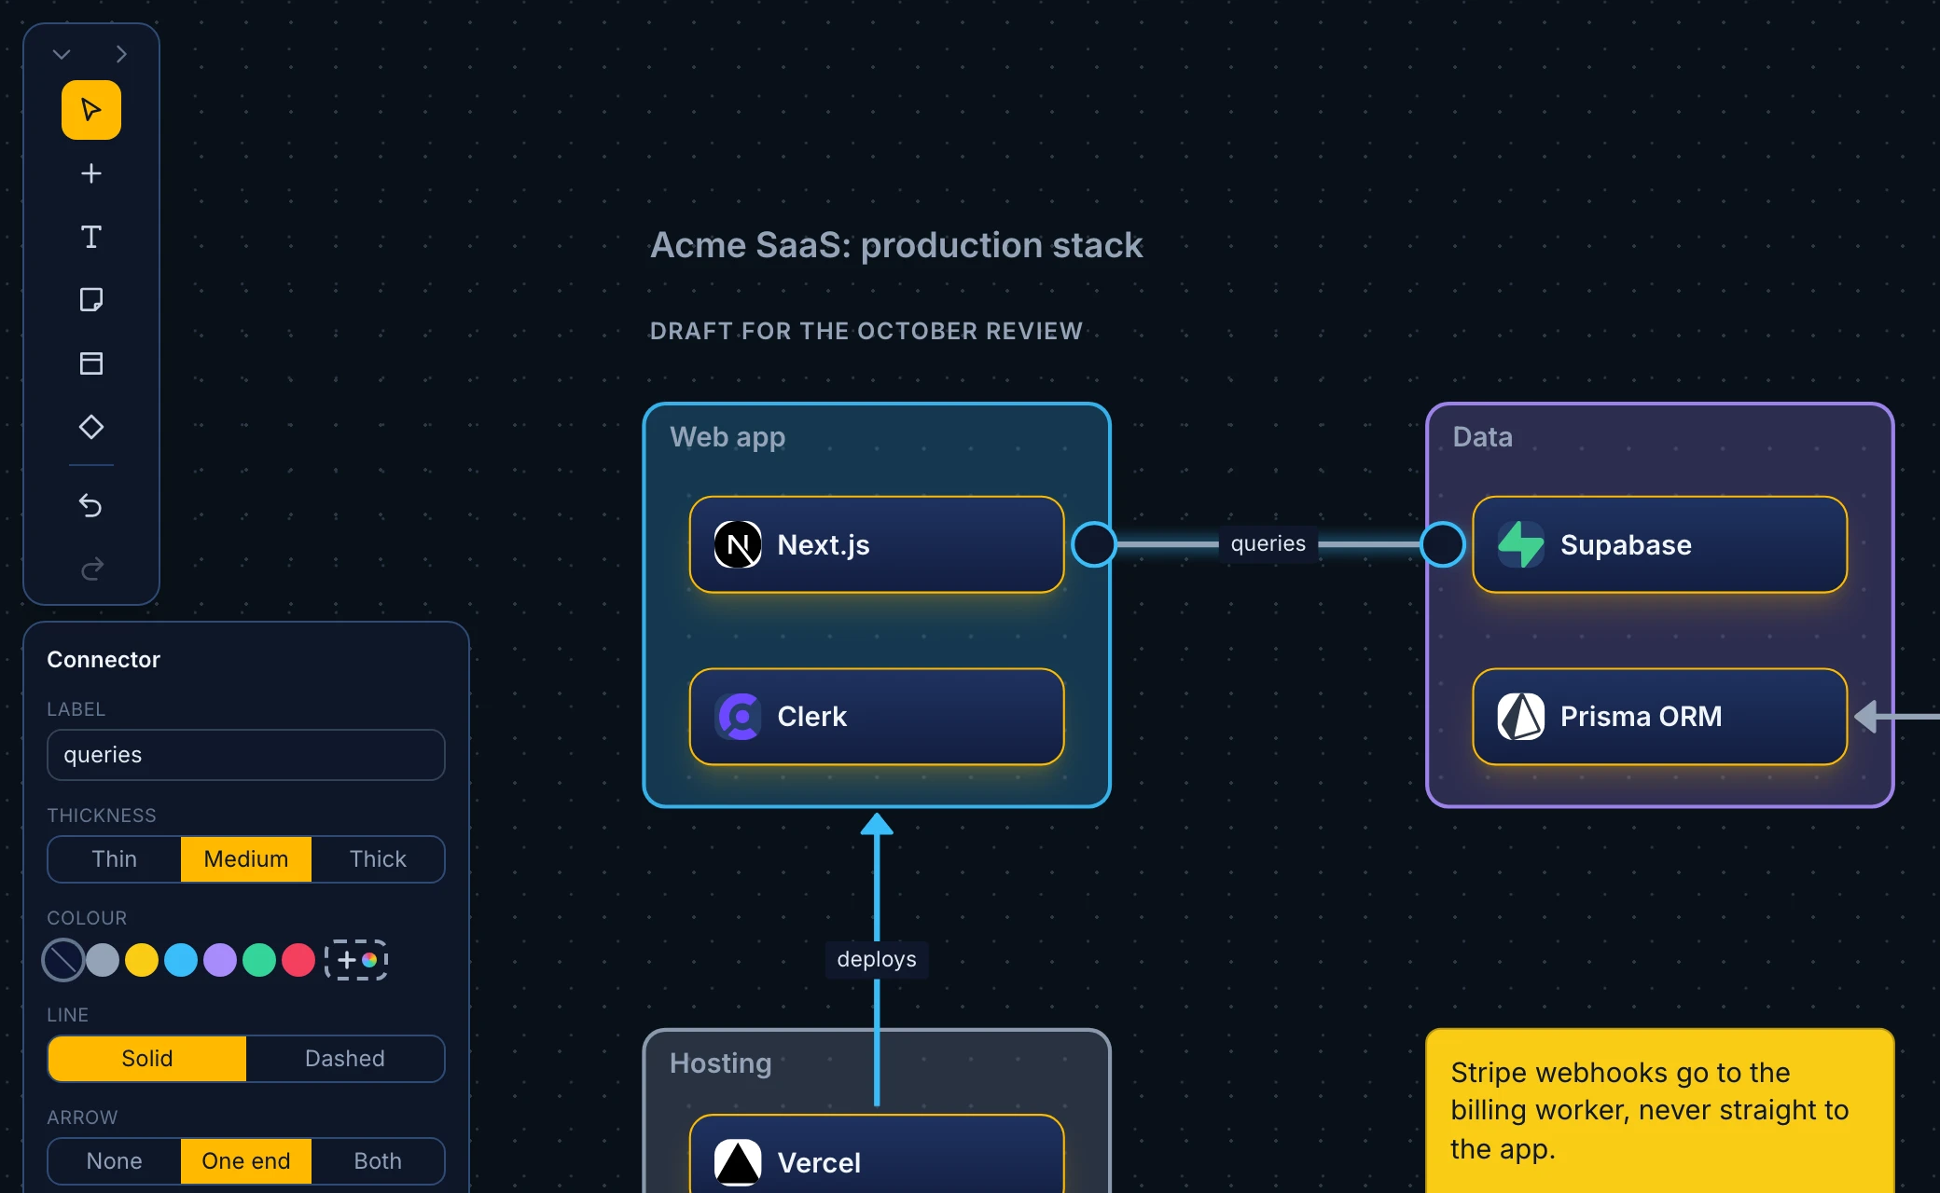Pick the sticky note tool
Image resolution: width=1940 pixels, height=1193 pixels.
coord(91,300)
